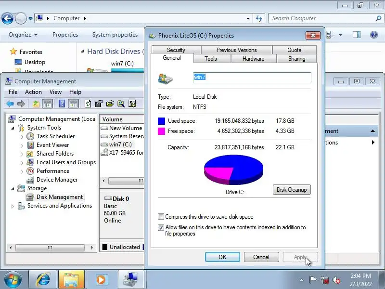Open the File menu in Computer Management

[13, 92]
